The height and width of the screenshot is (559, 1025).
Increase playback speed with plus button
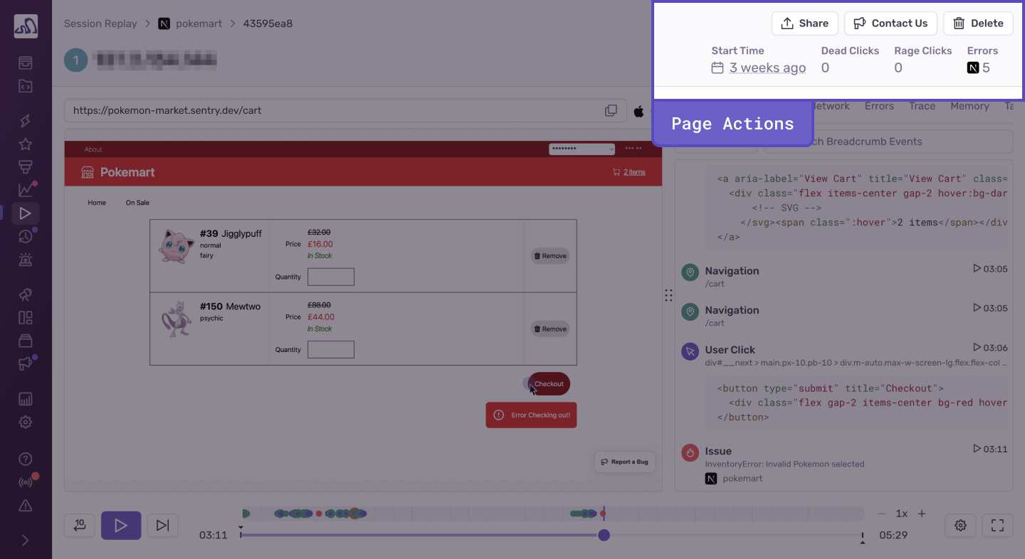tap(922, 513)
